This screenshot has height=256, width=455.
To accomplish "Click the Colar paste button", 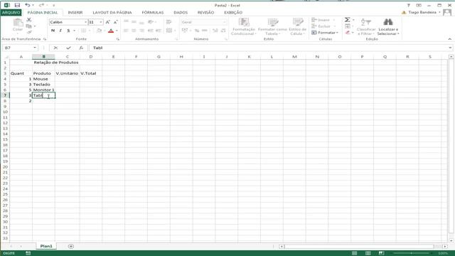I will (x=18, y=26).
